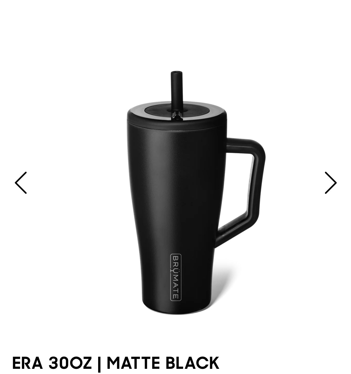Click the BrüMate logo on the tumbler
This screenshot has height=374, width=351.
[176, 277]
